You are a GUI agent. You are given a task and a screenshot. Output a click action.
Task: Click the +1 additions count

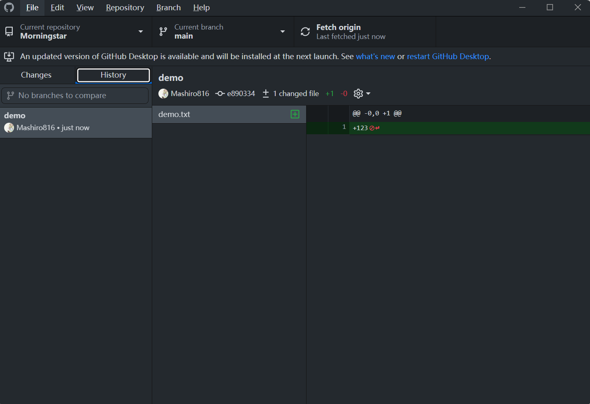click(x=330, y=94)
